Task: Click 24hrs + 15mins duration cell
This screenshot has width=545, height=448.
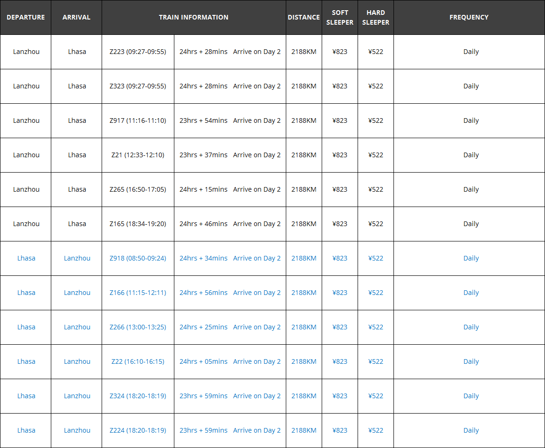Action: [203, 189]
